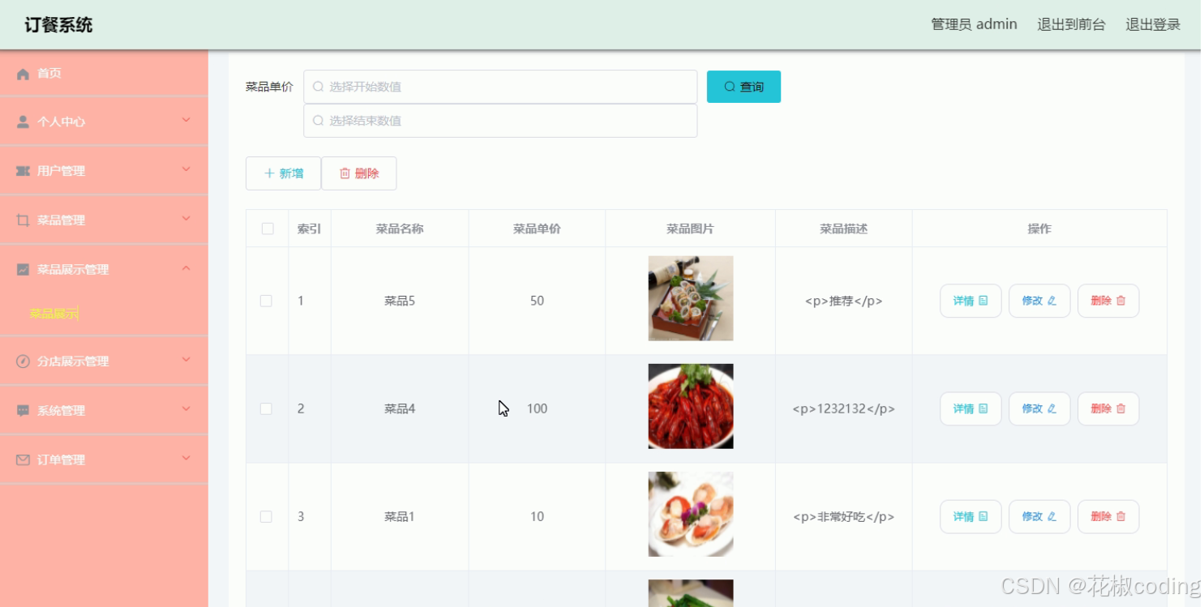Toggle the select-all checkbox in table header
Viewport: 1204px width, 607px height.
[x=267, y=229]
